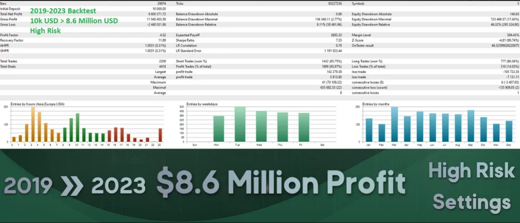Select maximal consecutive profit value 655 682.53 (22)
The width and height of the screenshot is (520, 223).
pos(331,87)
